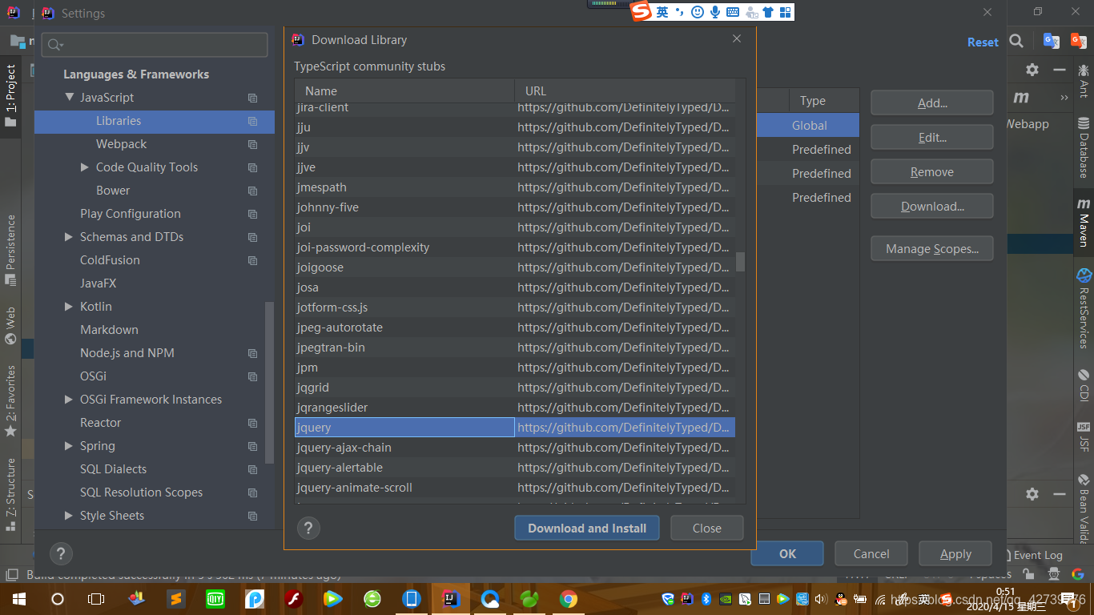Open the Favorites tool window tab
The image size is (1094, 615).
point(10,400)
